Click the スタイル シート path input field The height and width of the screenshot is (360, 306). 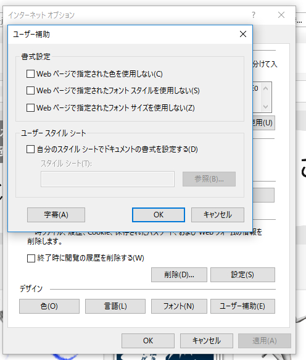(x=107, y=179)
